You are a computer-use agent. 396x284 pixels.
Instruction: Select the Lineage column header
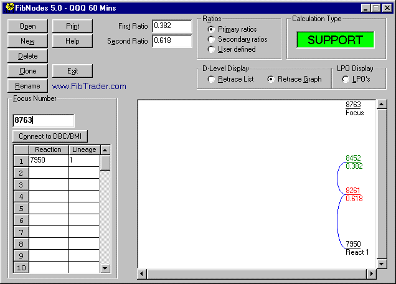click(84, 149)
